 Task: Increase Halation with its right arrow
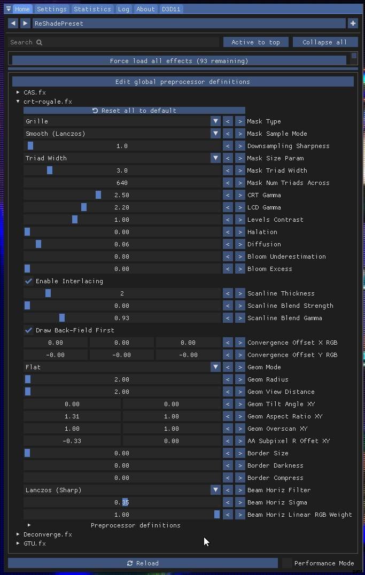[x=240, y=232]
